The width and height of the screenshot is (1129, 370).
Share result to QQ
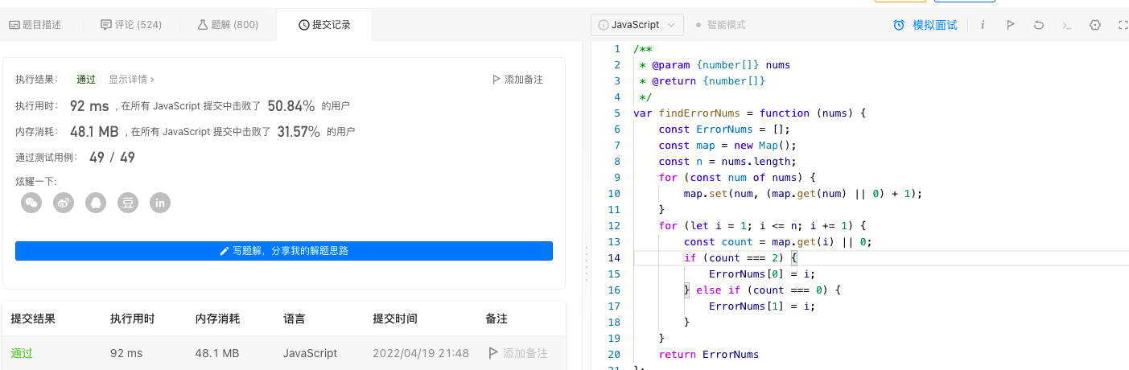coord(96,203)
